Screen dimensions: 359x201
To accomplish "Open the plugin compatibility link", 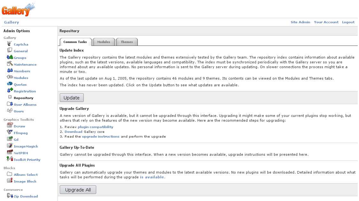I will [x=96, y=127].
